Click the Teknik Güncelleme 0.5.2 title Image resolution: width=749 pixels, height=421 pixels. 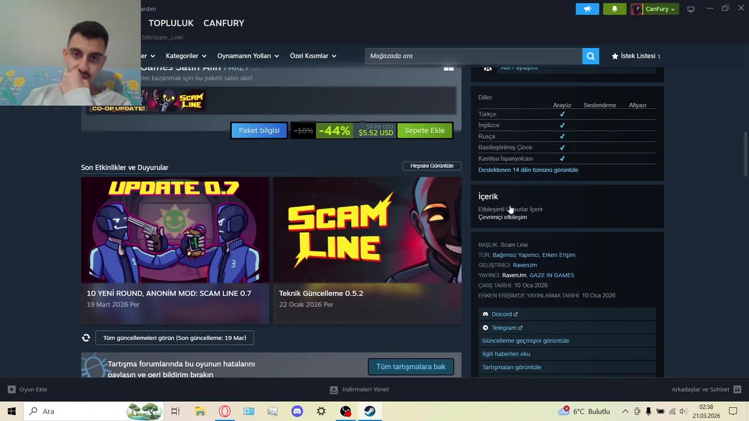pyautogui.click(x=321, y=294)
